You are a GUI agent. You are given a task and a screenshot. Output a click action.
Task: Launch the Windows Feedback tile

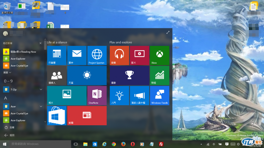tap(159, 96)
